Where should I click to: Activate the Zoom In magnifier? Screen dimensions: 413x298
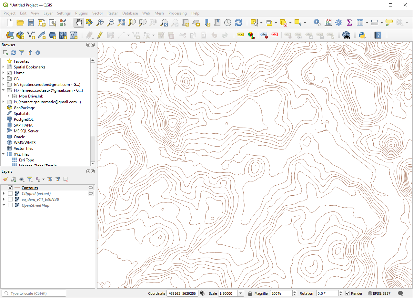tap(100, 23)
